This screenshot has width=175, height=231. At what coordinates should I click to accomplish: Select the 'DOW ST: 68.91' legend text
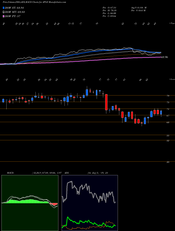(x=14, y=8)
